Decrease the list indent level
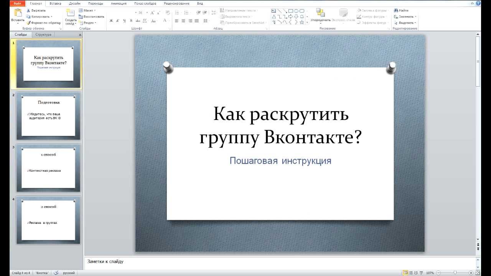Screen dimensions: 491x276 [199, 12]
